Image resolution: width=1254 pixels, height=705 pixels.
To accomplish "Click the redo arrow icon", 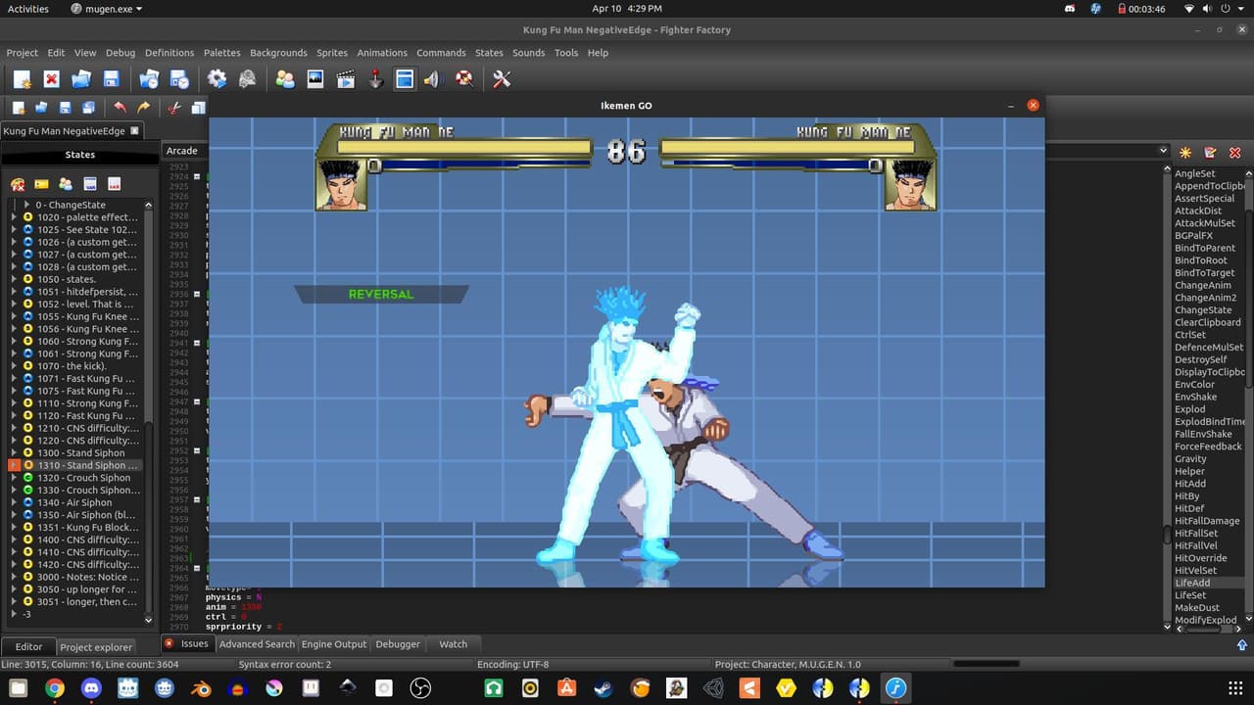I will tap(144, 108).
